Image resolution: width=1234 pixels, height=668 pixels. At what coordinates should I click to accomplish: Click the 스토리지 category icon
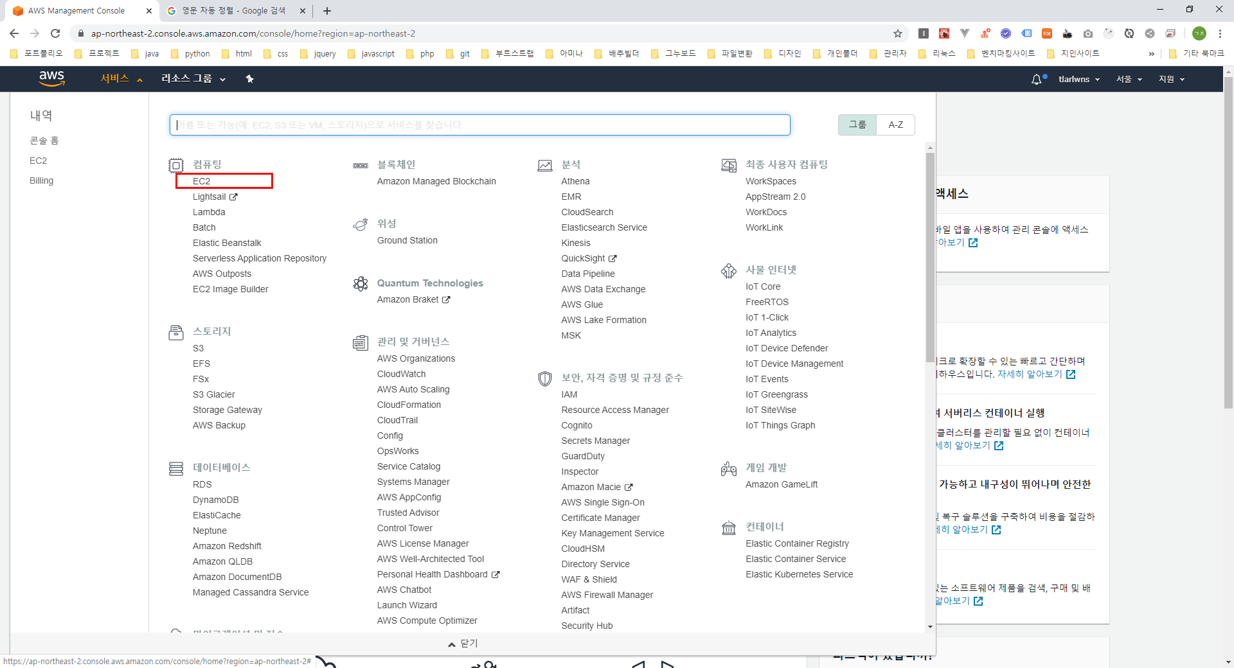176,332
